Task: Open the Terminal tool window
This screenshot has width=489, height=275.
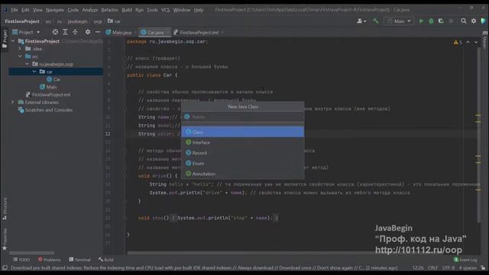Action: click(79, 260)
